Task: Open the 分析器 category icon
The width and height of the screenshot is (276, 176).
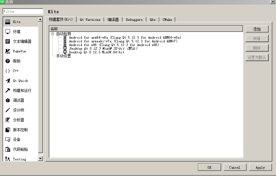Action: click(8, 120)
